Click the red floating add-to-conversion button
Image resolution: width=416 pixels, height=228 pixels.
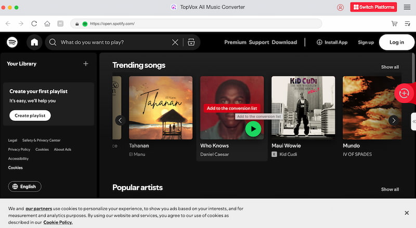pos(404,93)
